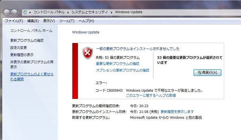Open the recent pages dropdown beside navigation arrows
Screen dimensions: 241x140
pos(20,13)
